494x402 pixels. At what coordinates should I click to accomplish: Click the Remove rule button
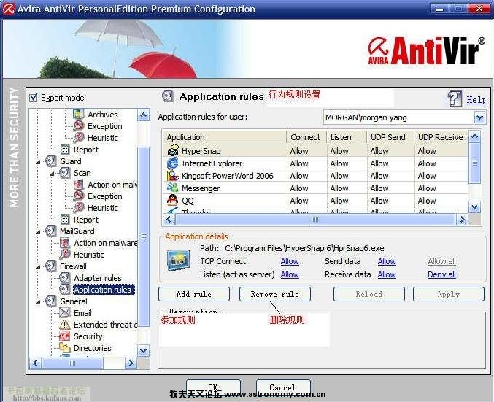[275, 294]
